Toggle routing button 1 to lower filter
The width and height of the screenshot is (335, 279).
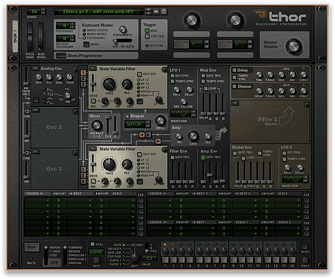83,169
